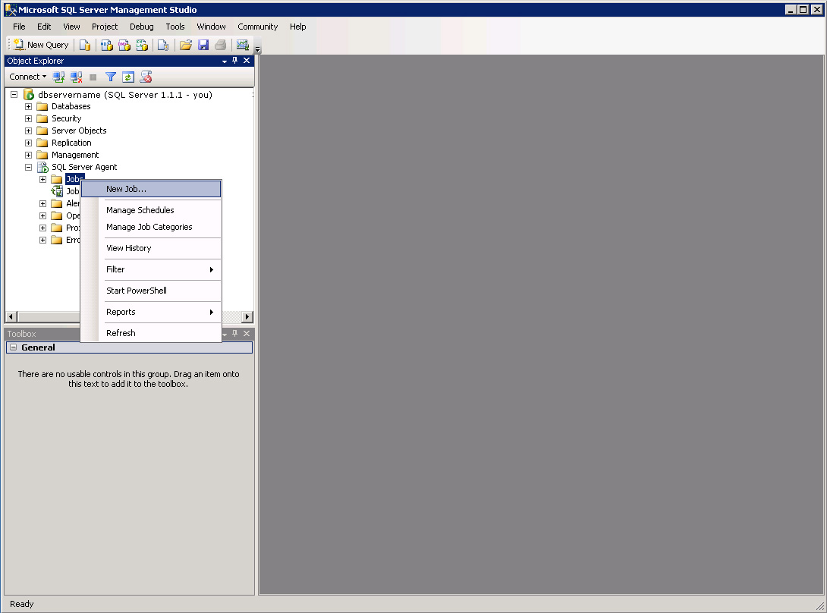Click the Stop square icon
827x613 pixels.
point(93,77)
